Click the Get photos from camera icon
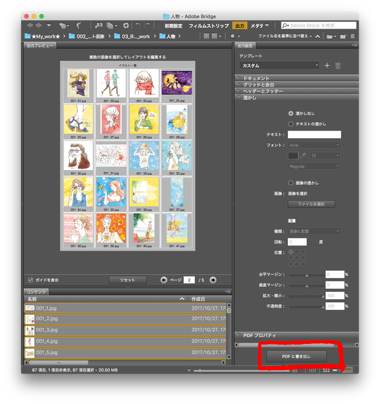This screenshot has height=404, width=380. click(99, 25)
